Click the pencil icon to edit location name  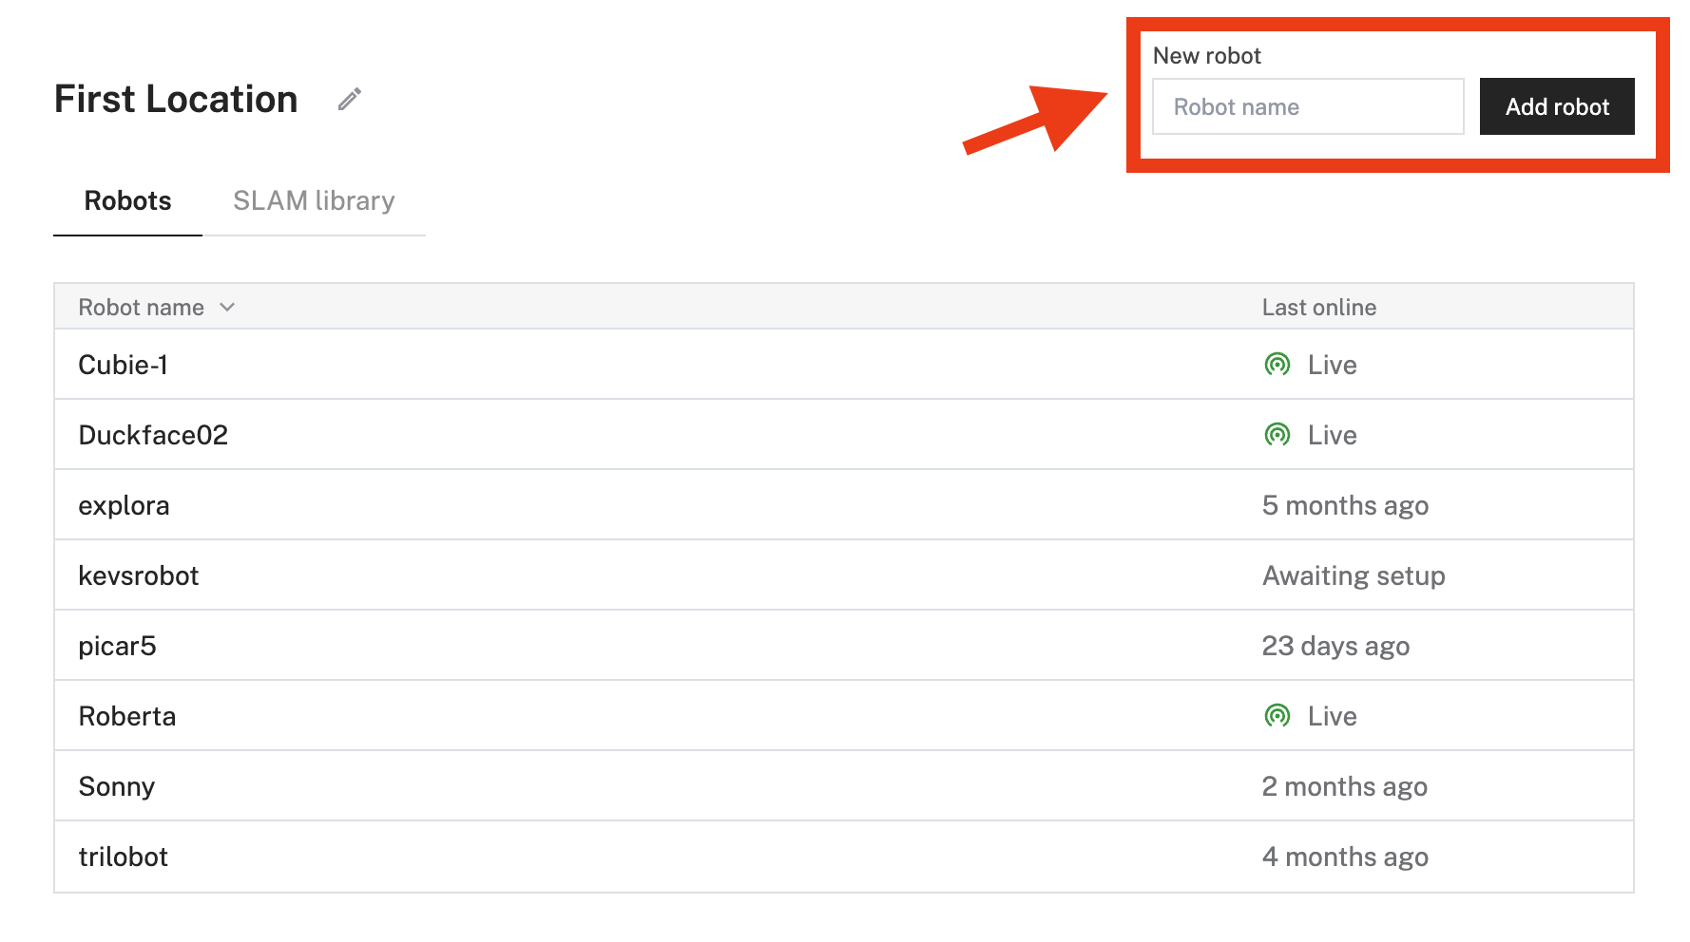click(x=350, y=99)
